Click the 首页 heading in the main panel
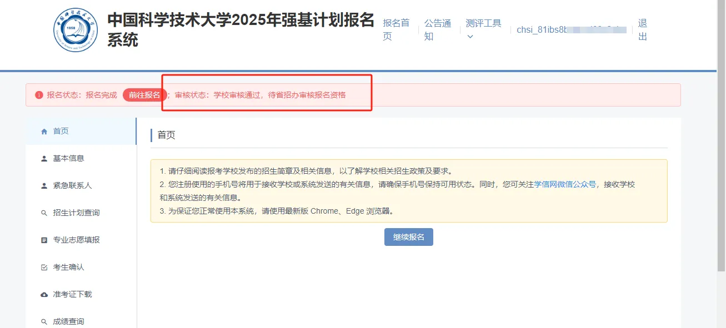726x328 pixels. pyautogui.click(x=167, y=135)
